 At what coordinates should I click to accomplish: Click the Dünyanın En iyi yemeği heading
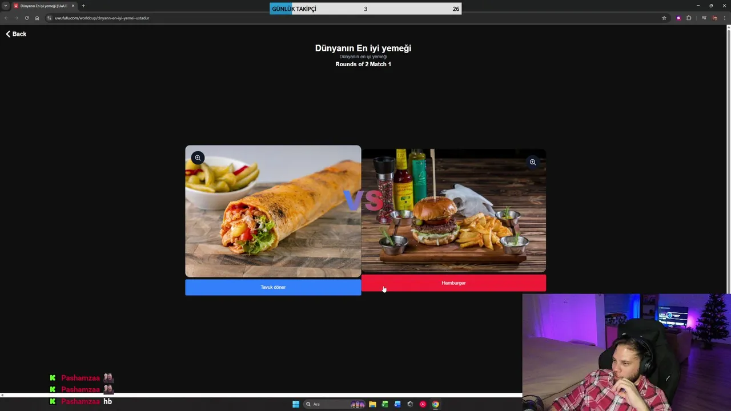point(363,48)
